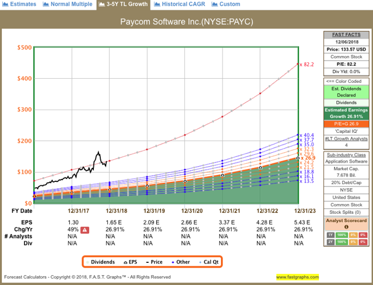Viewport: 373px width, 285px height.
Task: Click the 2Y scorecard row label
Action: (330, 242)
